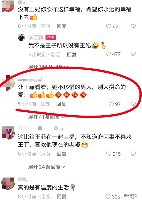Open avatar of the 这比给王菲 commenter
The width and height of the screenshot is (142, 202).
click(8, 133)
